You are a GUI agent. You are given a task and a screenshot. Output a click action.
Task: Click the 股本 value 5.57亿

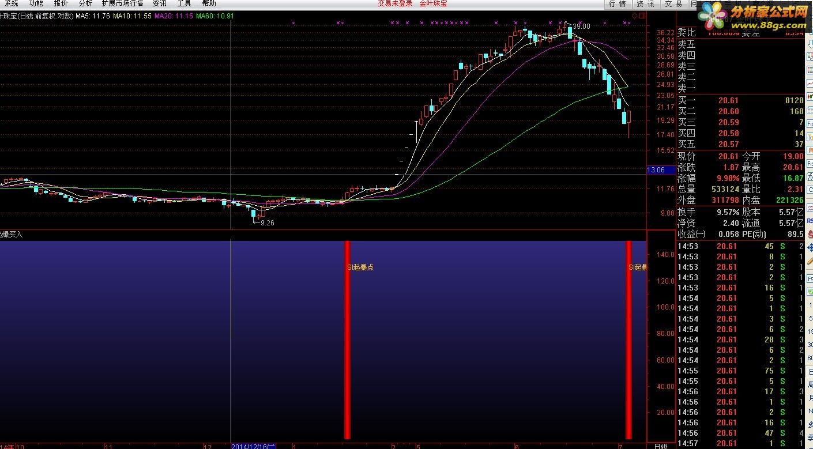tap(791, 213)
